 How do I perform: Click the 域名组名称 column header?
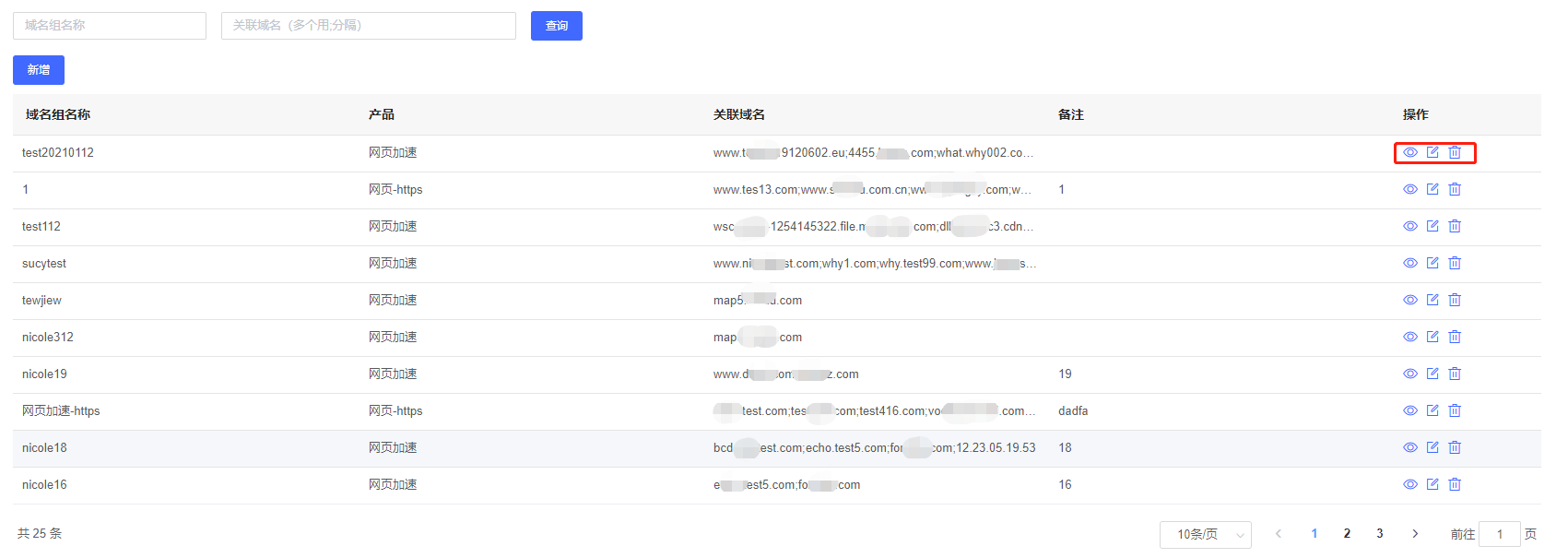point(58,114)
